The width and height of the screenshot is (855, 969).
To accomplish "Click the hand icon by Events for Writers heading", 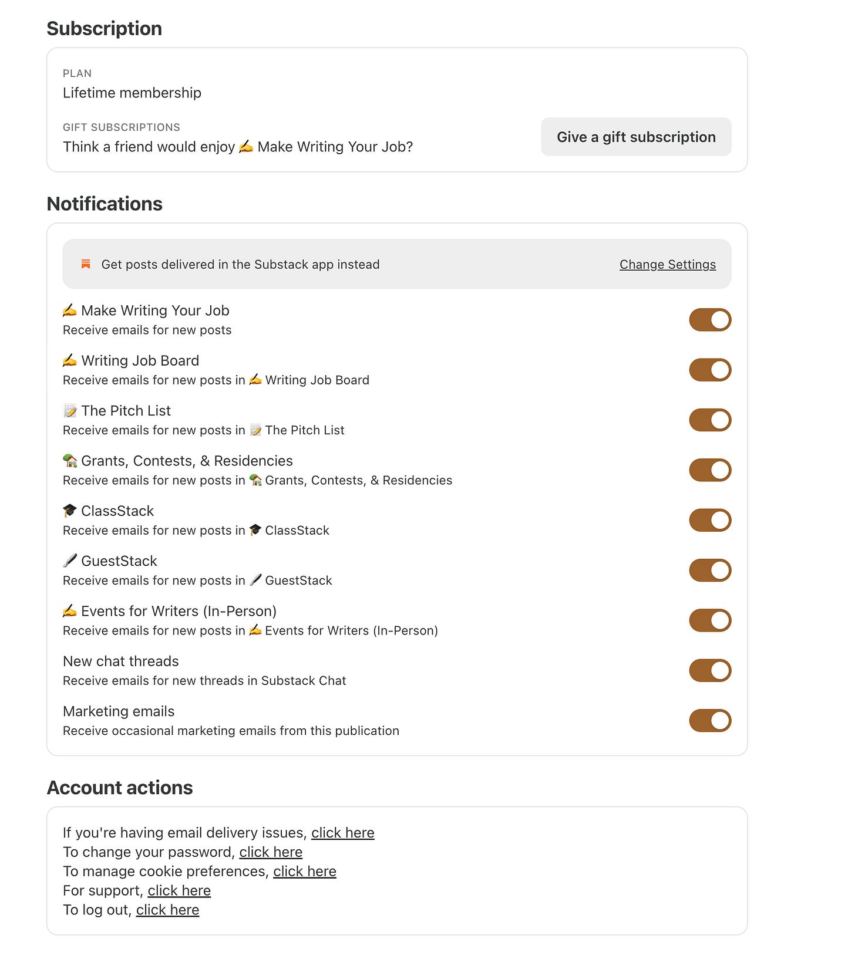I will [70, 611].
